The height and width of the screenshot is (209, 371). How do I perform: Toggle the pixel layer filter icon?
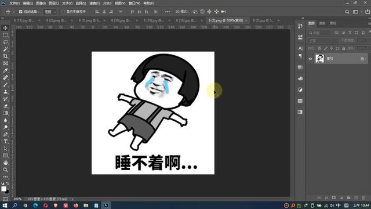click(336, 33)
